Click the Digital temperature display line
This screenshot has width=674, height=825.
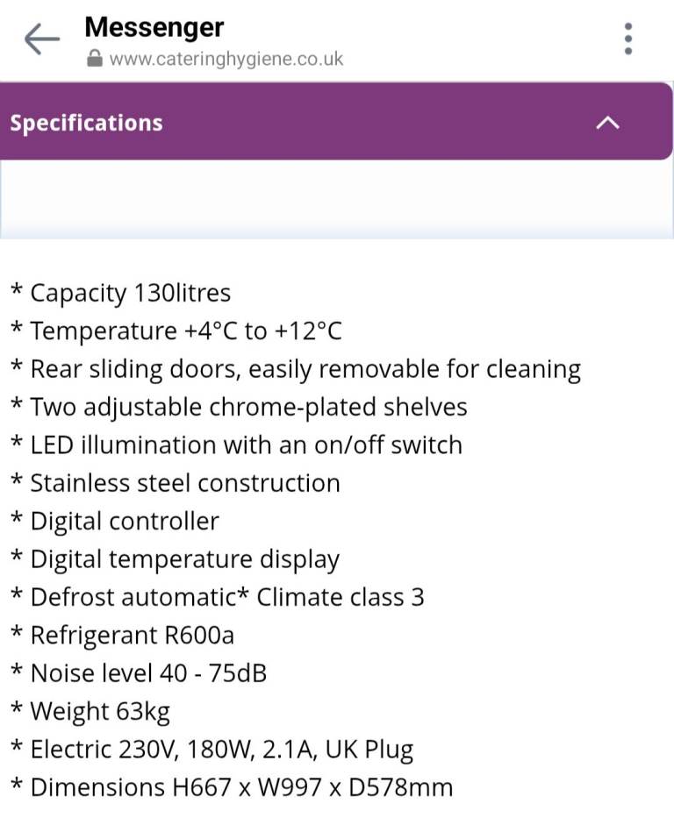(x=175, y=559)
